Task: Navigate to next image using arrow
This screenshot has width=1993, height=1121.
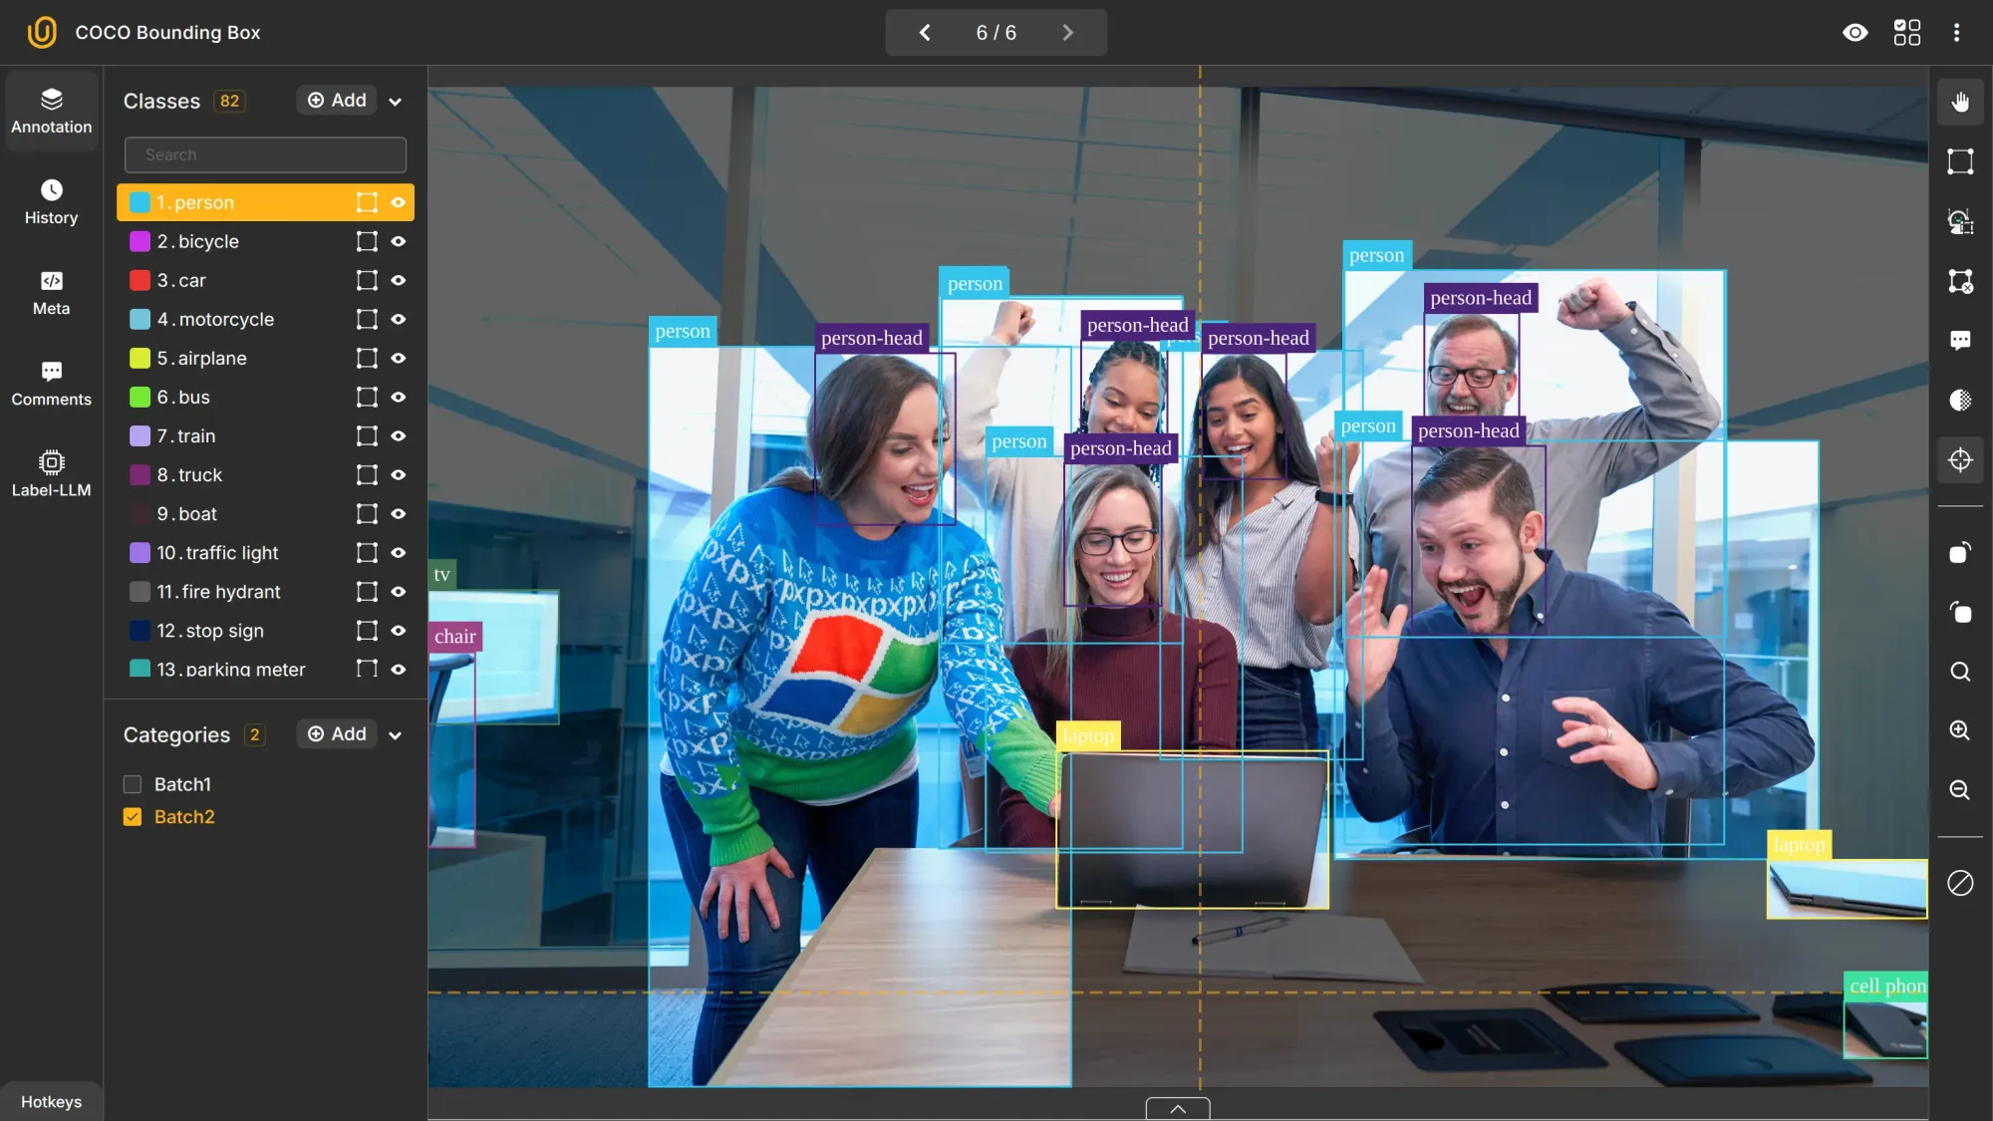Action: point(1066,32)
